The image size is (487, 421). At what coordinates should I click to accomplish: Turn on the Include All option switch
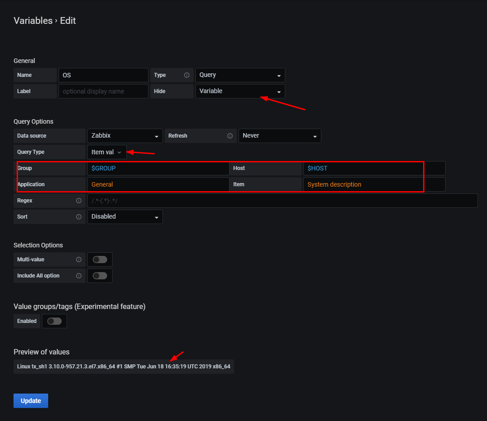(x=99, y=276)
